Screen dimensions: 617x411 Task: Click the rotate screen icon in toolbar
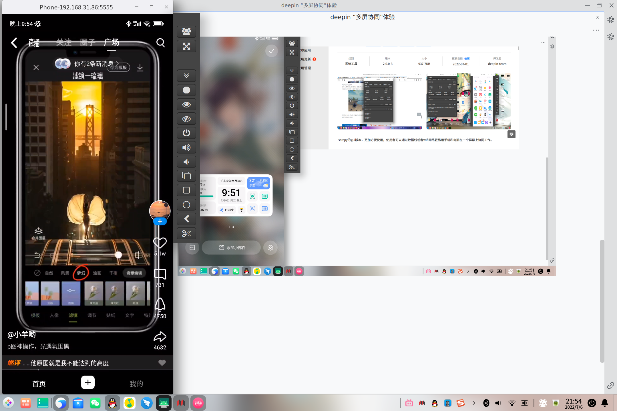pyautogui.click(x=186, y=176)
